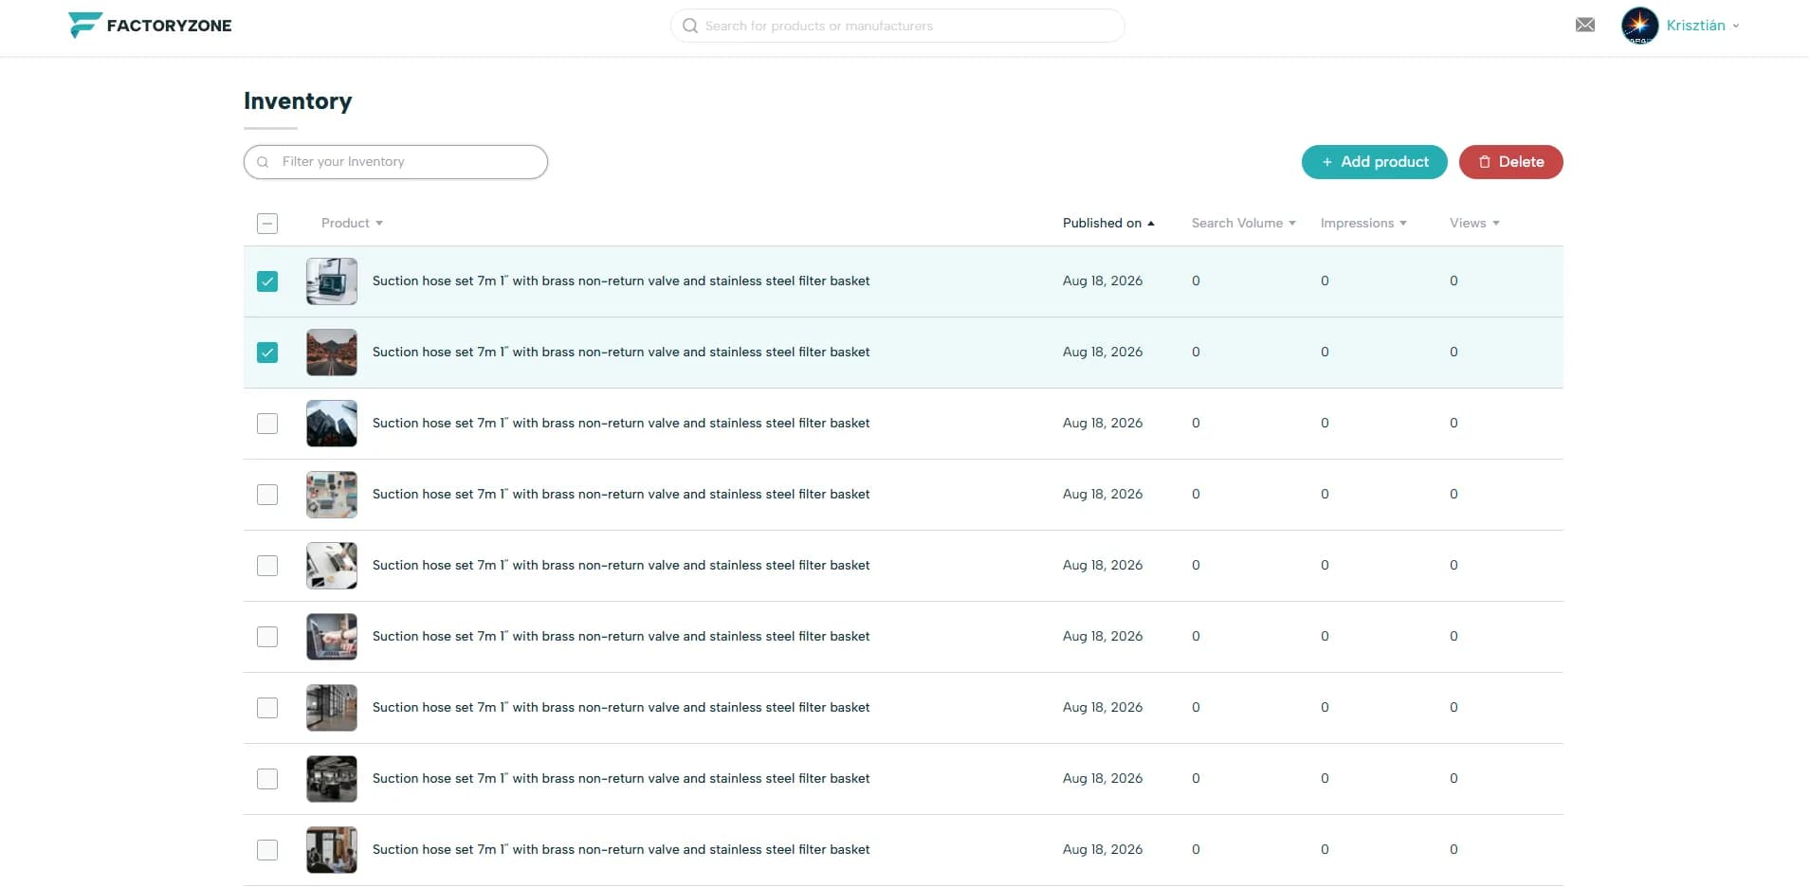Sort by Search Volume column

coord(1243,224)
